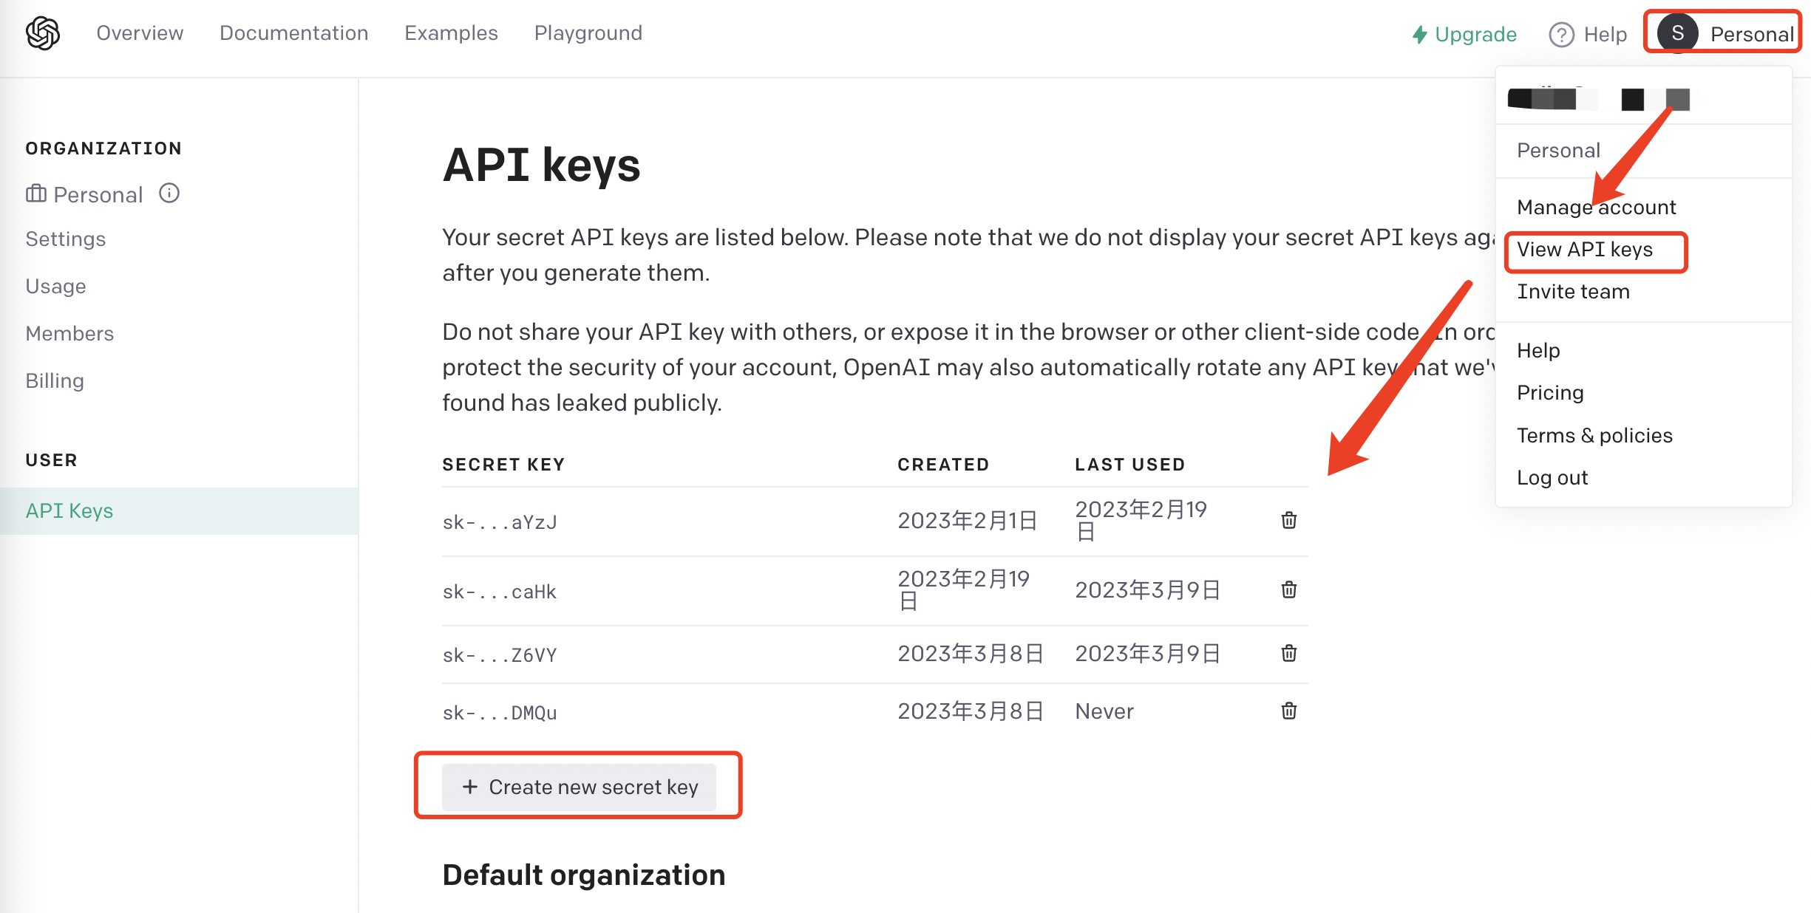Click the S avatar circle
The image size is (1811, 913).
(1677, 33)
